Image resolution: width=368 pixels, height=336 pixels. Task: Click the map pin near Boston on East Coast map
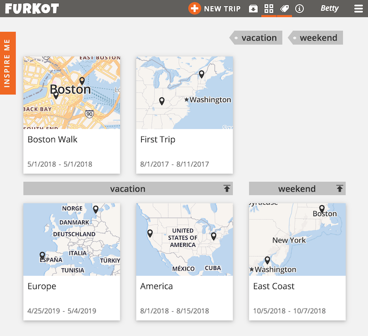coord(322,209)
